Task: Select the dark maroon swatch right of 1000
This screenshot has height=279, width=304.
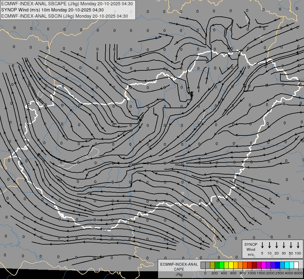Action: [254, 265]
